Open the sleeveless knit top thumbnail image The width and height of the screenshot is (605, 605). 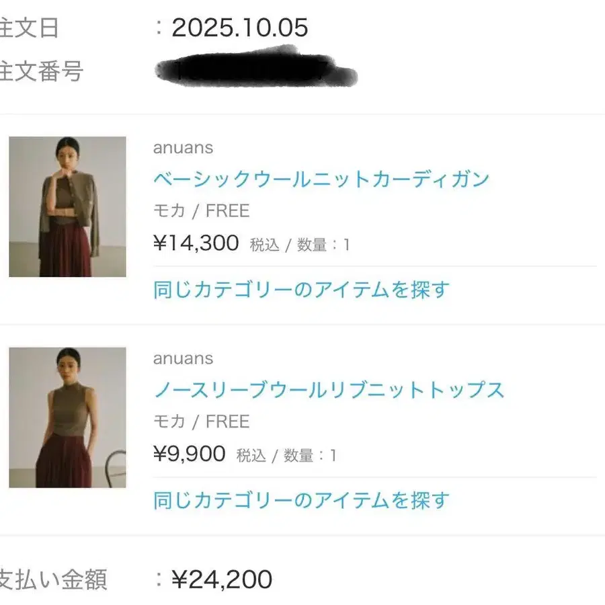(67, 417)
